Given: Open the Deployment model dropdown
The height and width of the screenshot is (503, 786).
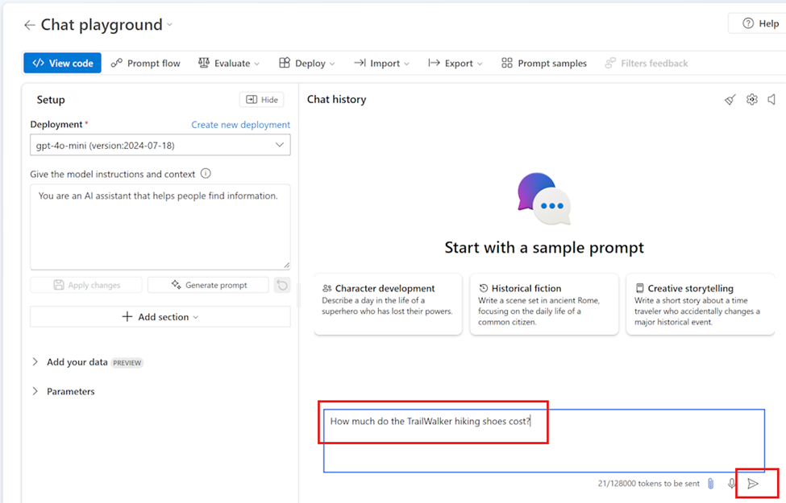Looking at the screenshot, I should (160, 145).
